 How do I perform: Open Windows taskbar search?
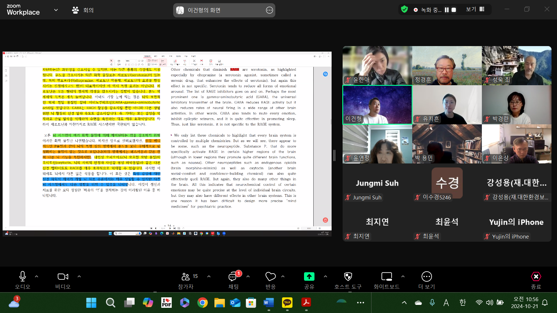tap(110, 303)
